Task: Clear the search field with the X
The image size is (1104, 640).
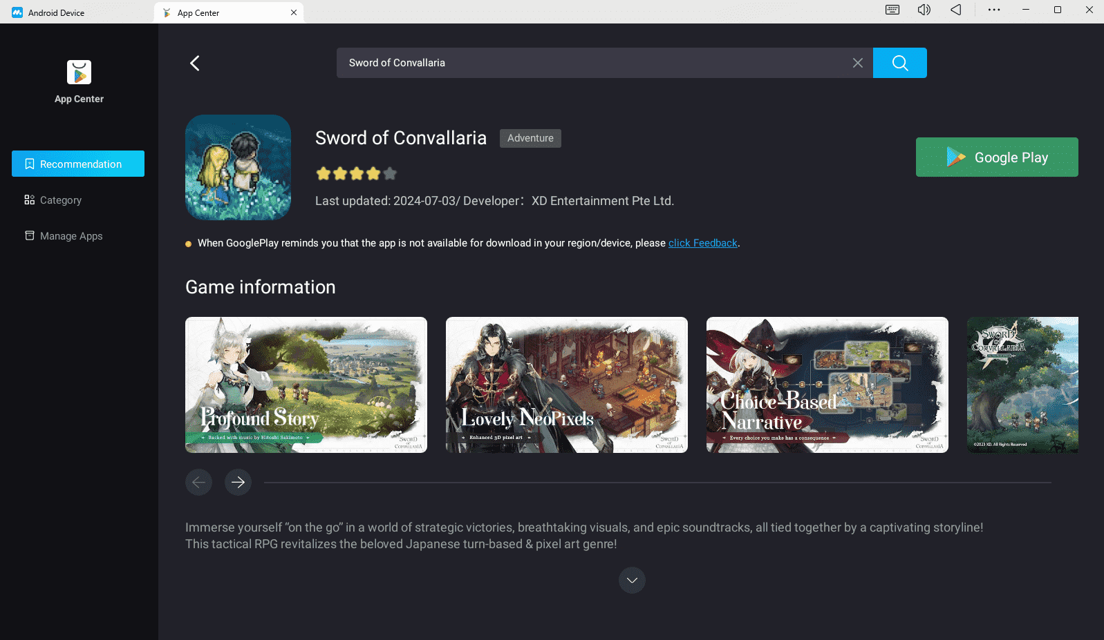Action: [857, 63]
